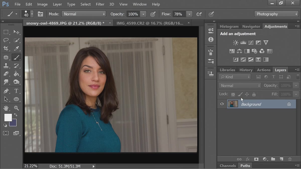301x169 pixels.
Task: Add a Brightness/Contrast adjustment
Action: click(x=236, y=43)
